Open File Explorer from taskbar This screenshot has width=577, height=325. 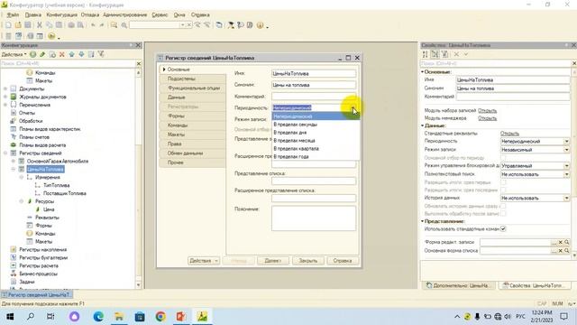pyautogui.click(x=119, y=316)
